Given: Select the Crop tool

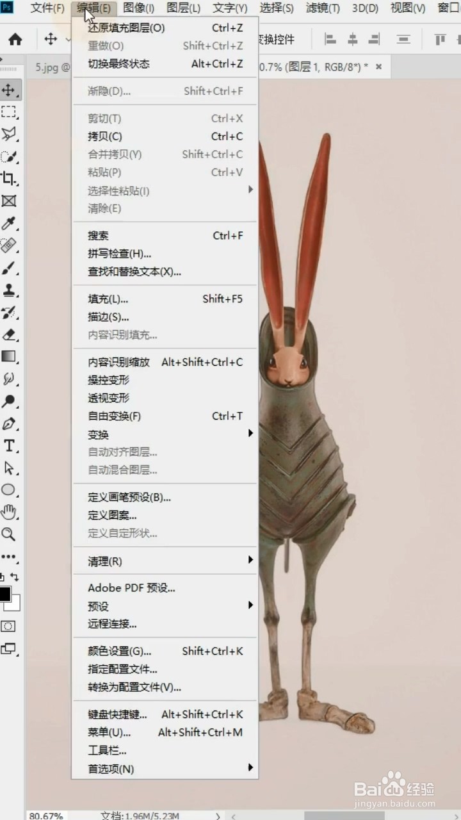Looking at the screenshot, I should point(9,178).
